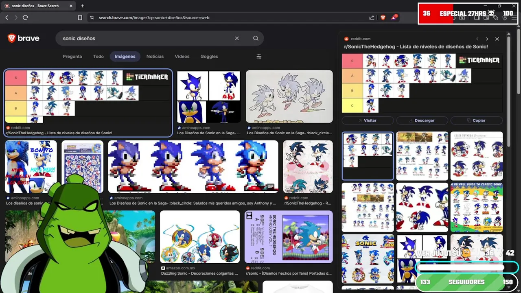The image size is (521, 293).
Task: Select the Imágenes tab
Action: [125, 57]
